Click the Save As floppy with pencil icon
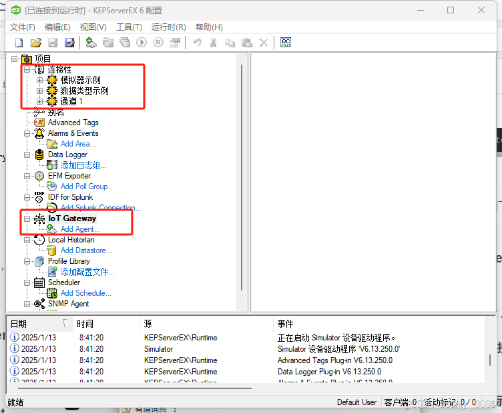The width and height of the screenshot is (502, 413). click(x=69, y=43)
